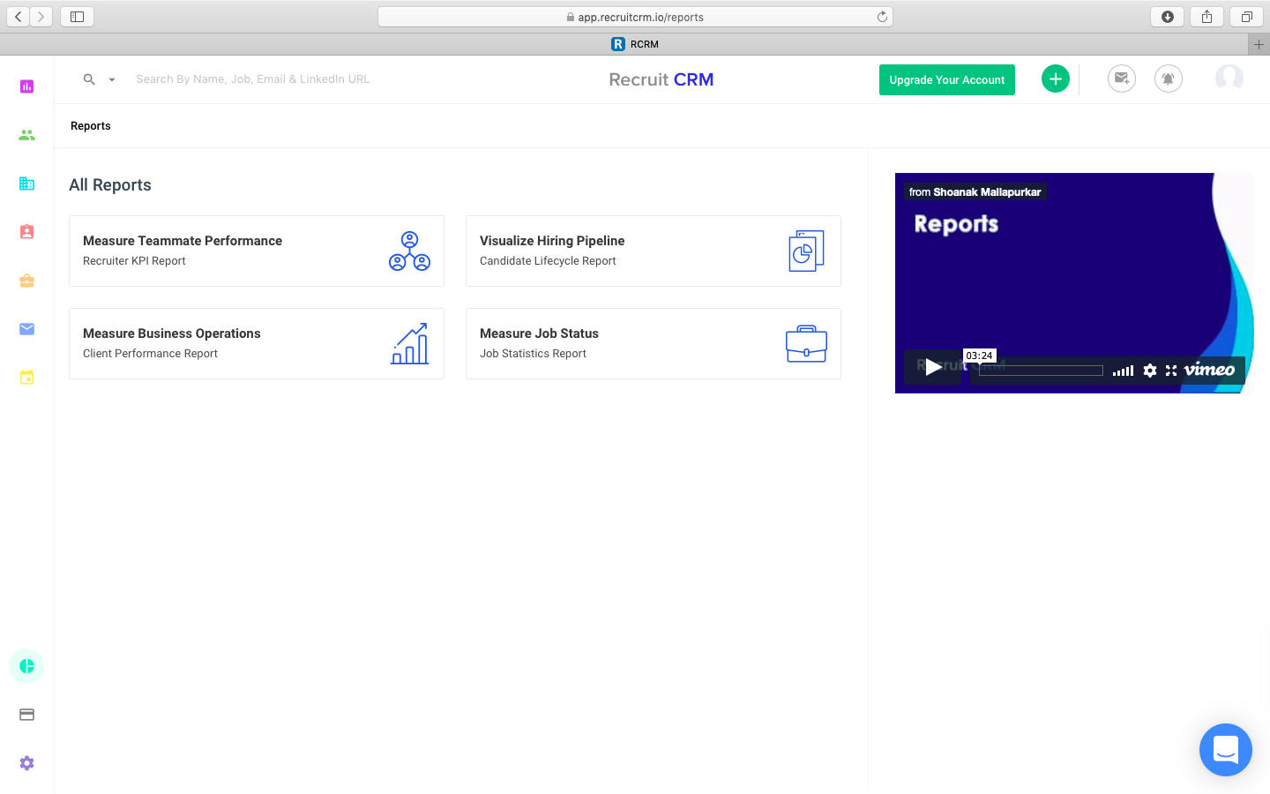Click the Recruiter KPI Report subtitle
Screen dimensions: 1270x794
coord(134,261)
